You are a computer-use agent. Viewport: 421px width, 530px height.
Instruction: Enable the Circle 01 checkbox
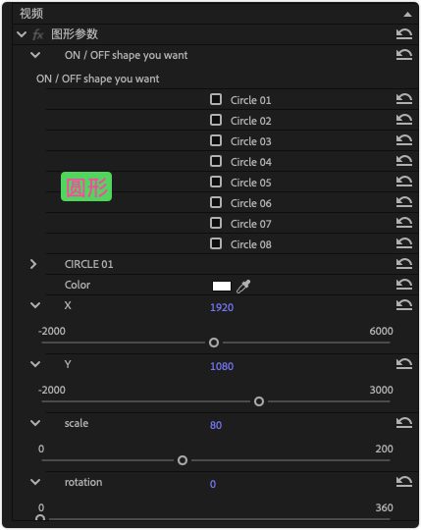[216, 99]
